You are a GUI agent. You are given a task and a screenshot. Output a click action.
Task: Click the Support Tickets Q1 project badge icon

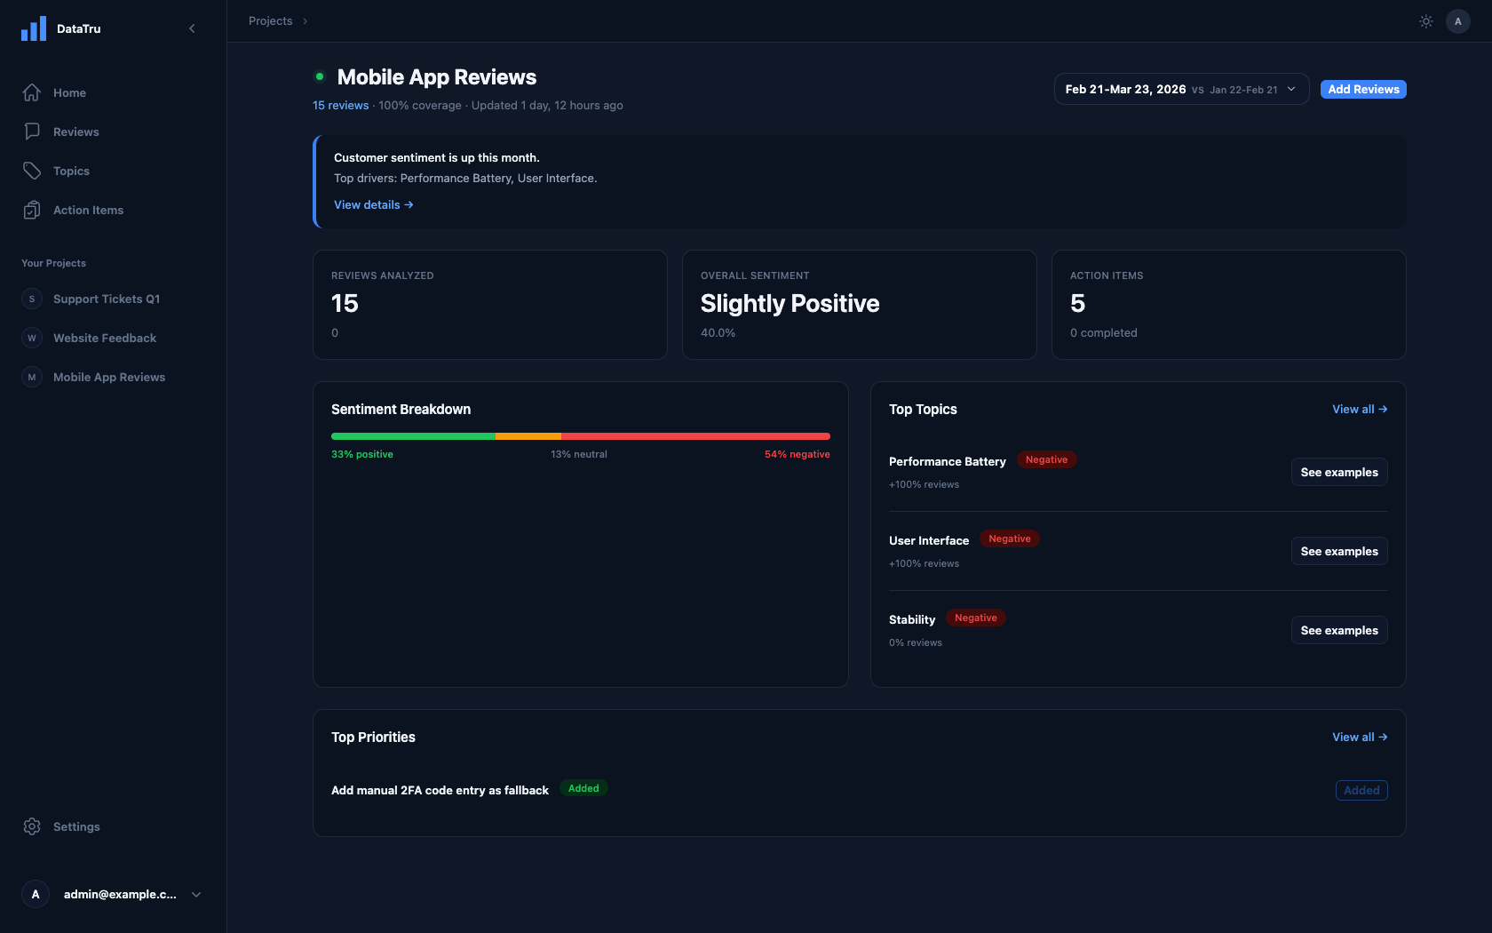(x=32, y=299)
